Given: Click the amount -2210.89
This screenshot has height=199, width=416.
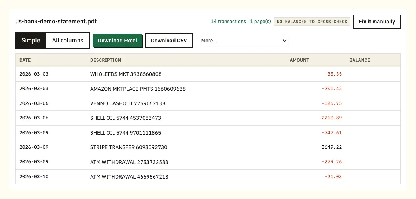Looking at the screenshot, I should (330, 118).
